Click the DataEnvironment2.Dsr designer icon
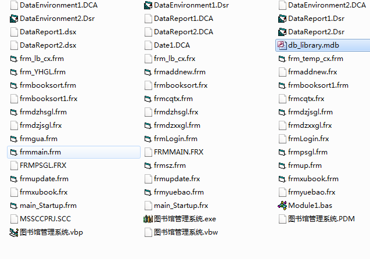This screenshot has height=259, width=370. (14, 19)
